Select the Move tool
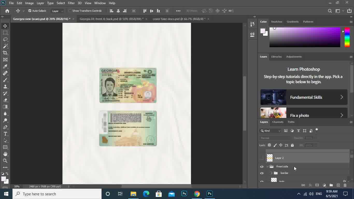This screenshot has width=354, height=199. pos(5,26)
